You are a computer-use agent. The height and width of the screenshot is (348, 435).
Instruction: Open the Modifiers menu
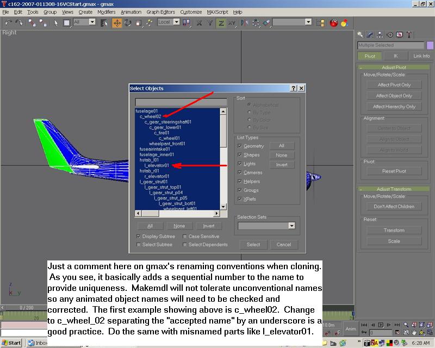click(x=106, y=12)
